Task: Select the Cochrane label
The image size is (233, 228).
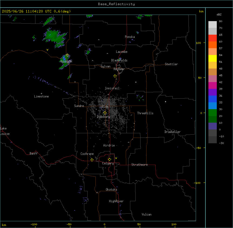Action: tap(87, 154)
